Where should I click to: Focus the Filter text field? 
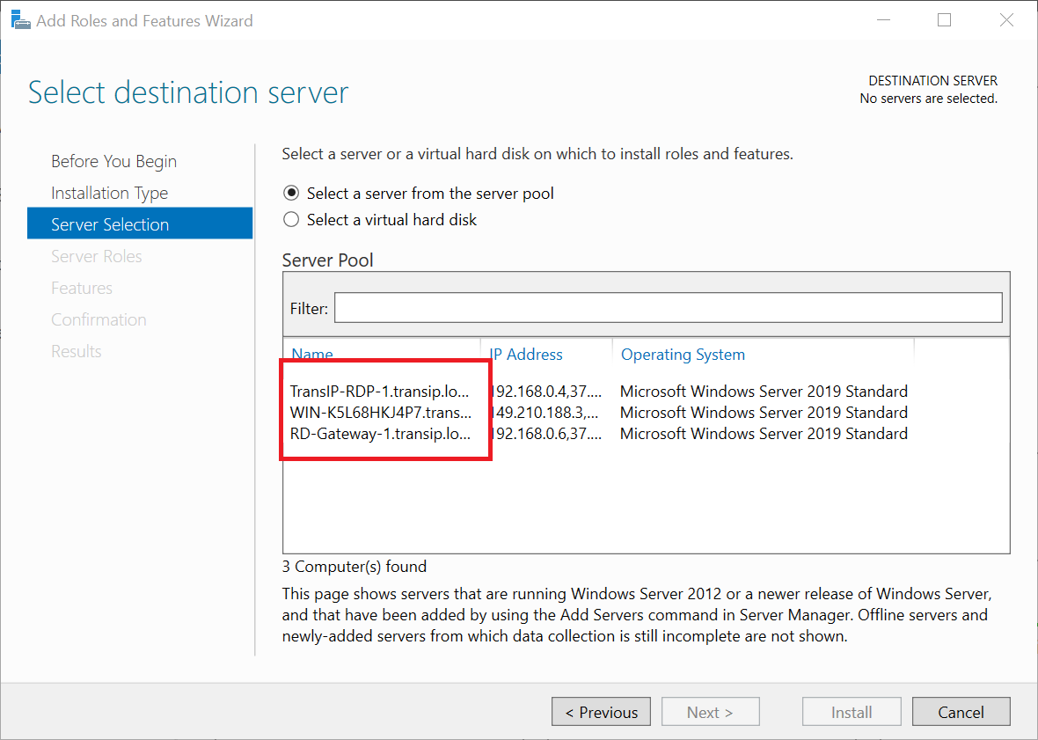click(x=668, y=308)
